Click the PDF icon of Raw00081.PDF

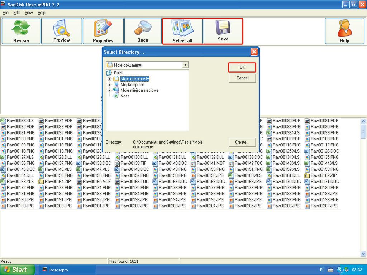(307, 121)
